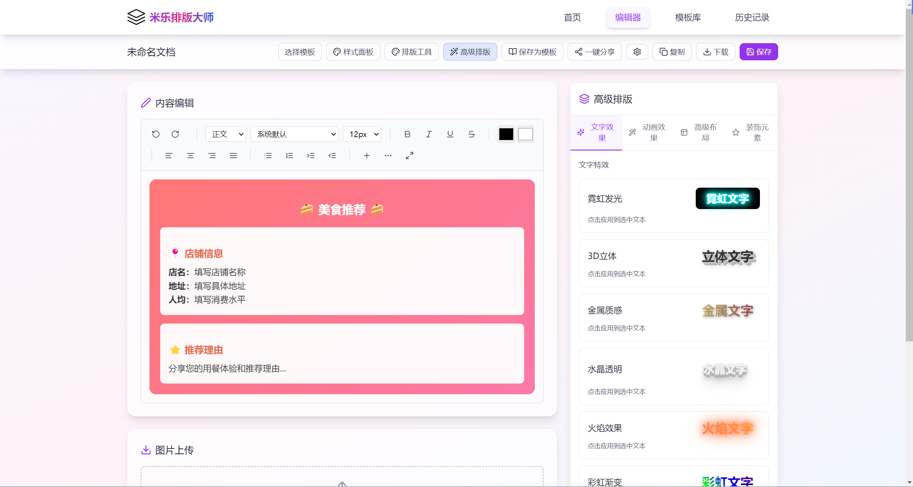Click the undo icon in editor toolbar
The height and width of the screenshot is (487, 913).
point(156,134)
